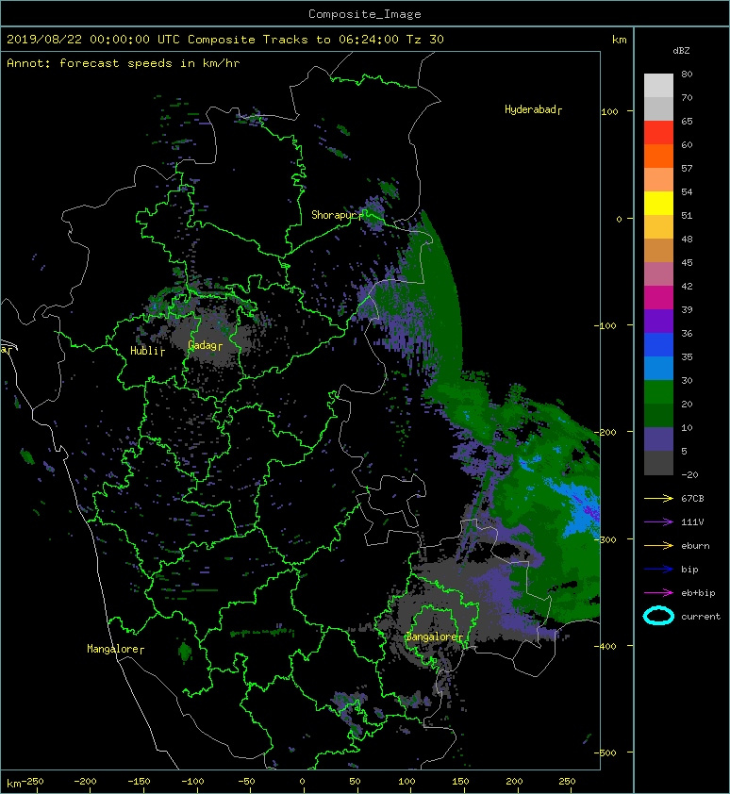Screen dimensions: 730x794
Task: Click the '-500' tick on vertical axis
Action: click(x=606, y=753)
